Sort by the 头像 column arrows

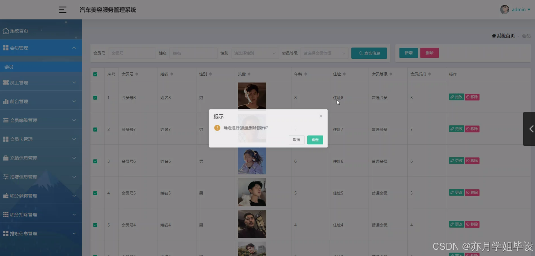(249, 74)
